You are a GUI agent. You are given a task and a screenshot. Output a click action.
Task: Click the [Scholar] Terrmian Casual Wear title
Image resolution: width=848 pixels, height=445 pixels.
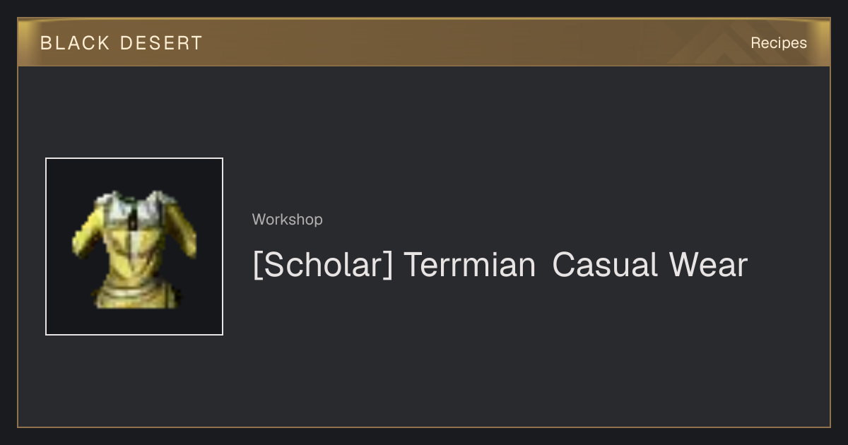pyautogui.click(x=500, y=265)
